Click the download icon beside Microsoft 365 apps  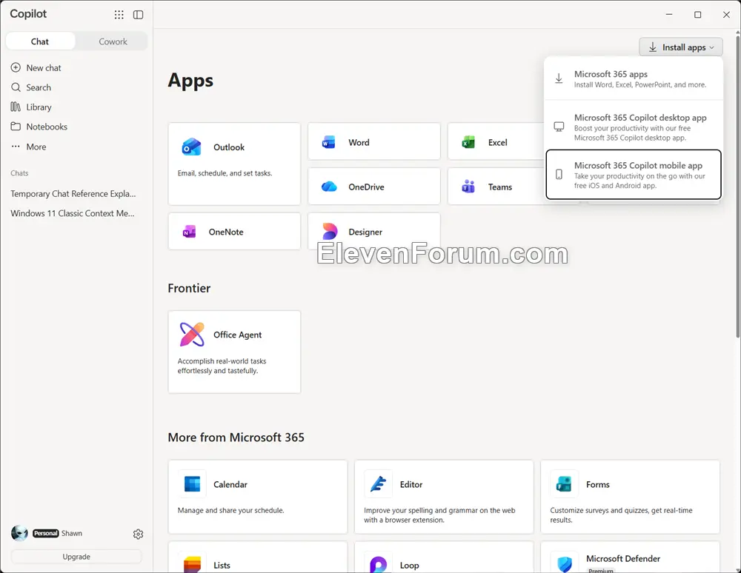pyautogui.click(x=559, y=78)
